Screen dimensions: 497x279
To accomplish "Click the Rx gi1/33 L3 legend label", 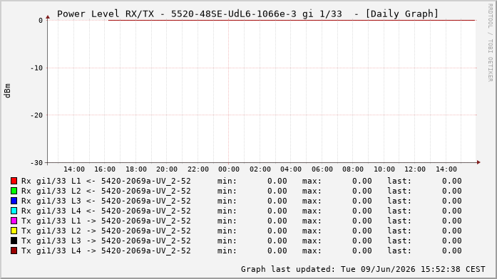I will (106, 201).
